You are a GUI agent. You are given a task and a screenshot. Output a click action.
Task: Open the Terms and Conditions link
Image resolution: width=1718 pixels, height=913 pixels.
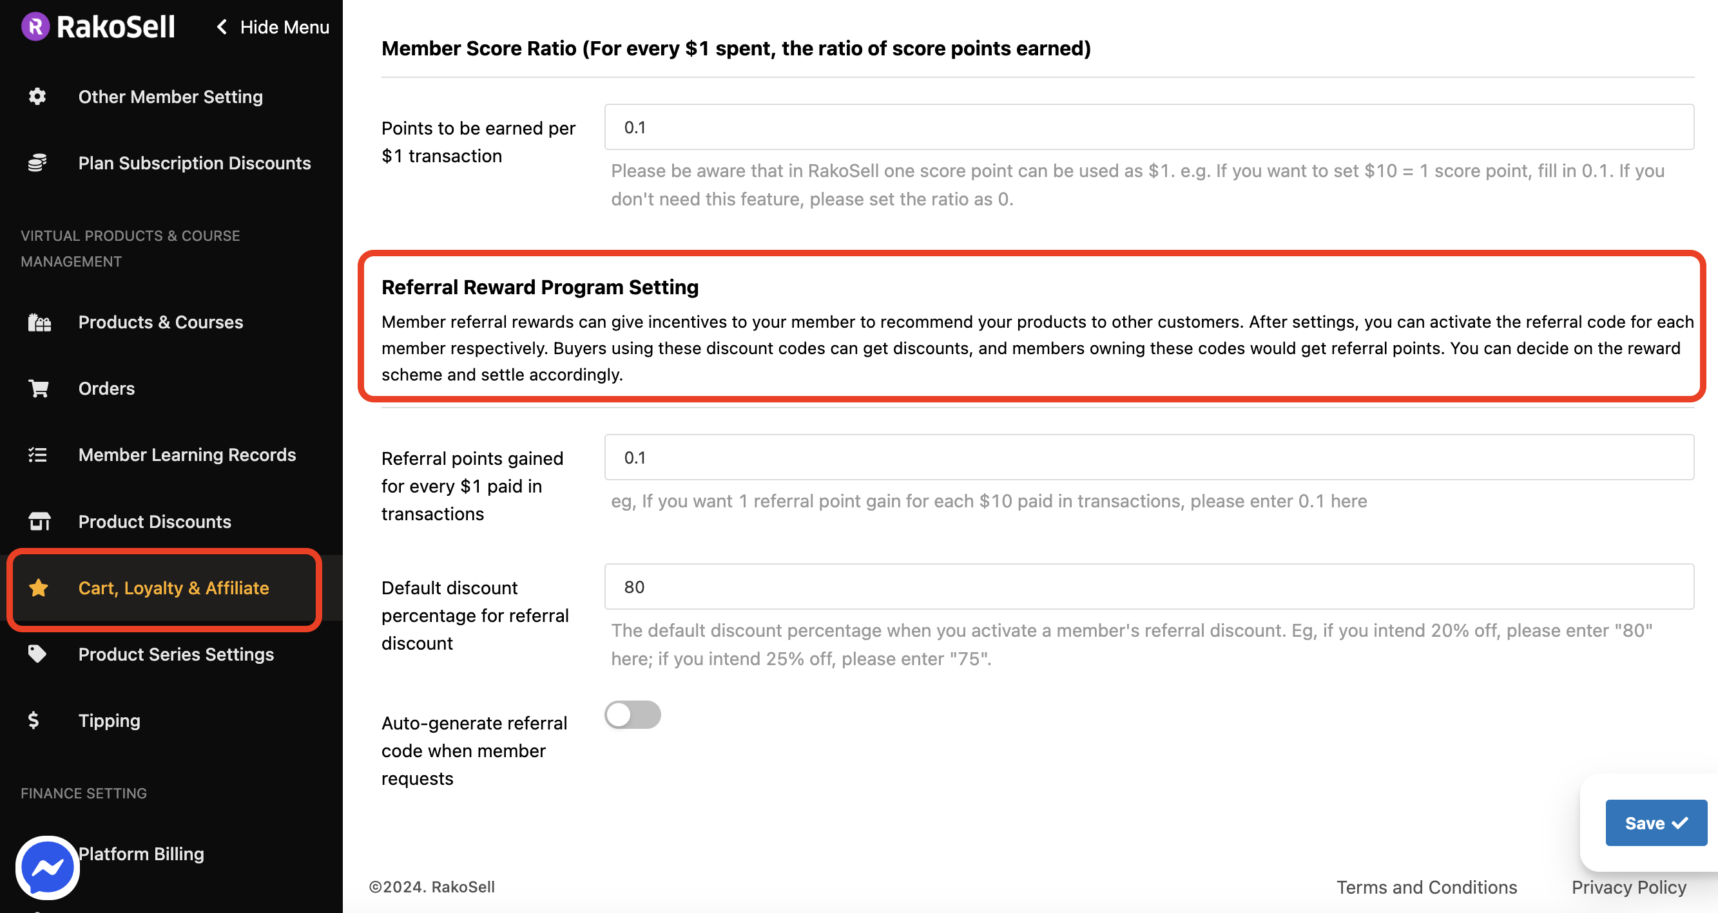click(x=1426, y=887)
